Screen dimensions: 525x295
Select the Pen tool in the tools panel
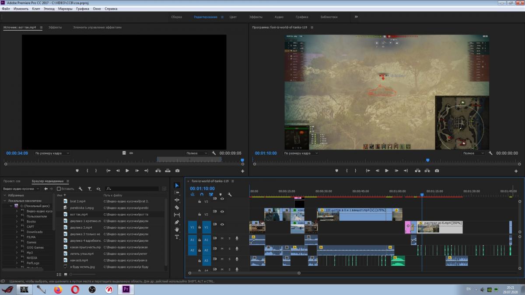click(177, 222)
